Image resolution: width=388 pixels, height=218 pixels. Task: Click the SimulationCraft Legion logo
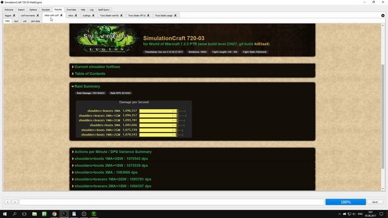107,39
